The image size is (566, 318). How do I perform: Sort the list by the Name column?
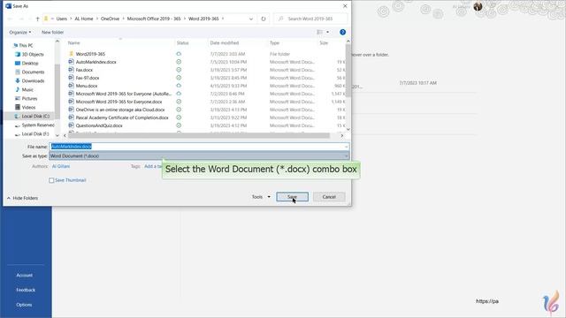coord(74,43)
